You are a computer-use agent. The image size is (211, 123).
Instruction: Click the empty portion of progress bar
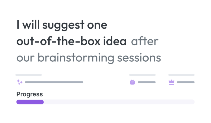pyautogui.click(x=119, y=102)
